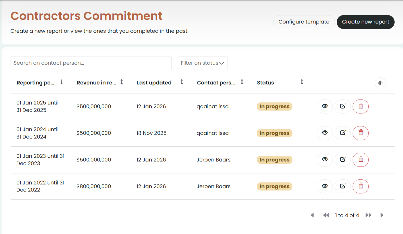Image resolution: width=403 pixels, height=234 pixels.
Task: Go to the previous page of results
Action: click(x=326, y=215)
